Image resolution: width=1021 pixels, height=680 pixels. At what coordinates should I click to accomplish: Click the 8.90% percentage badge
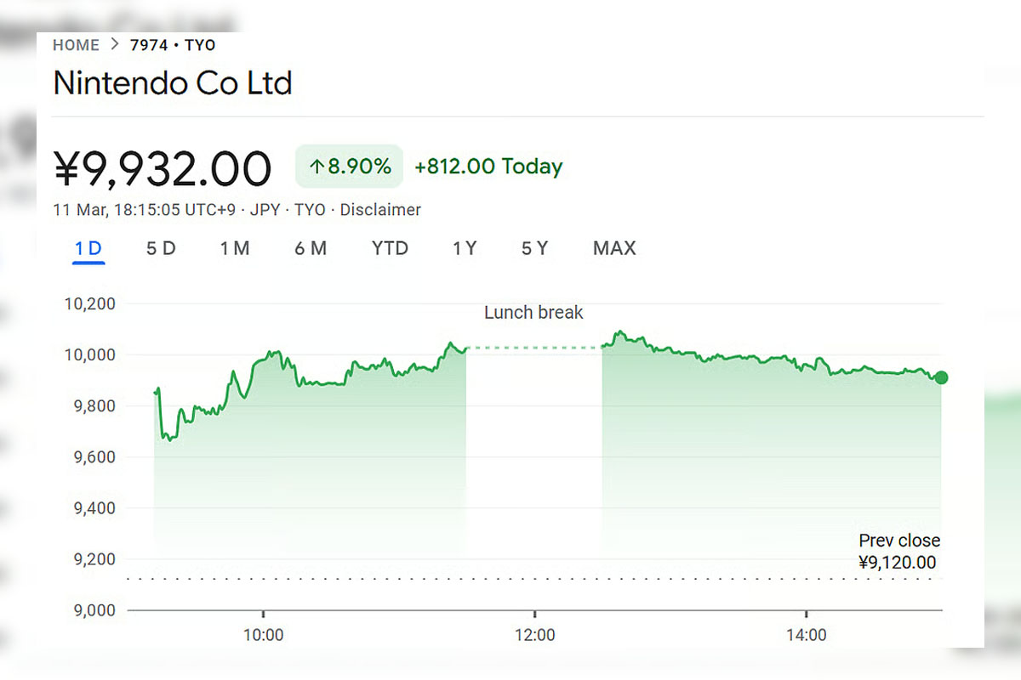point(349,167)
